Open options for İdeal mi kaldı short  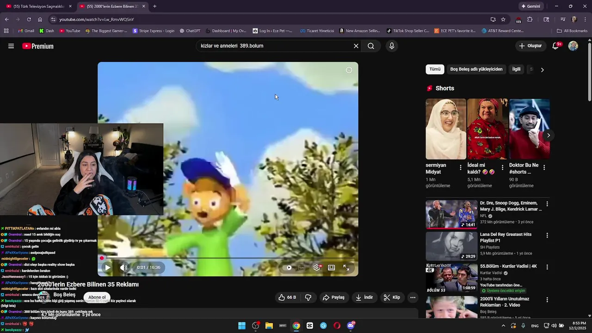(502, 167)
